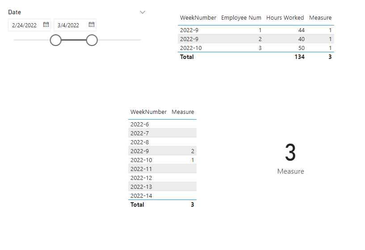Expand the Date slicer options chevron
This screenshot has height=250, width=365.
tap(143, 12)
